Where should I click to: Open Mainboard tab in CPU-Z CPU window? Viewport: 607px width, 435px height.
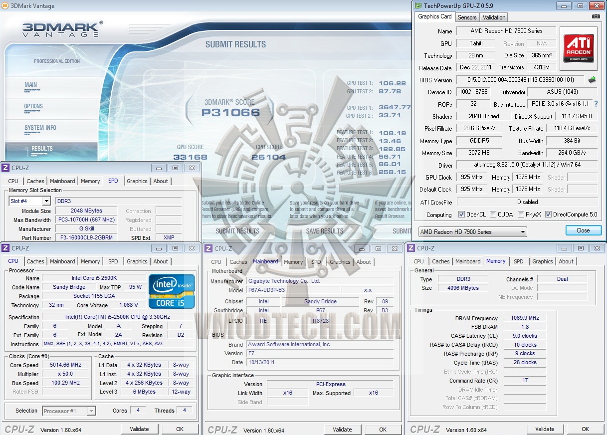coord(62,261)
